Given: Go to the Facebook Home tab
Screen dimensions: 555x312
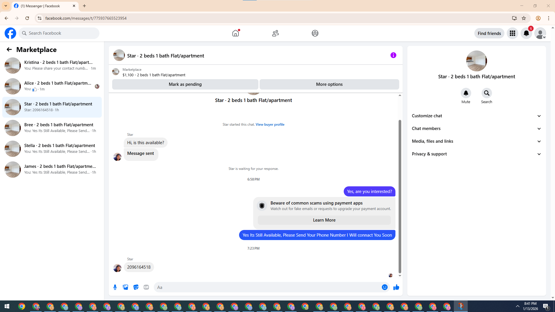Looking at the screenshot, I should 236,33.
